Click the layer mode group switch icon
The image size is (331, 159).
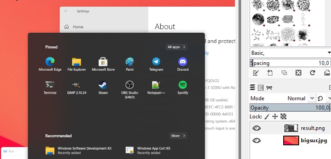[x=320, y=98]
